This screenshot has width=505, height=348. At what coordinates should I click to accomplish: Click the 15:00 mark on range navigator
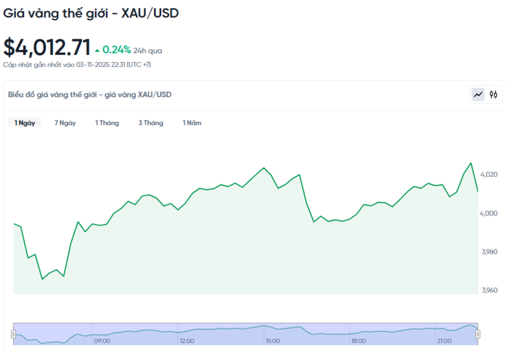click(x=272, y=341)
